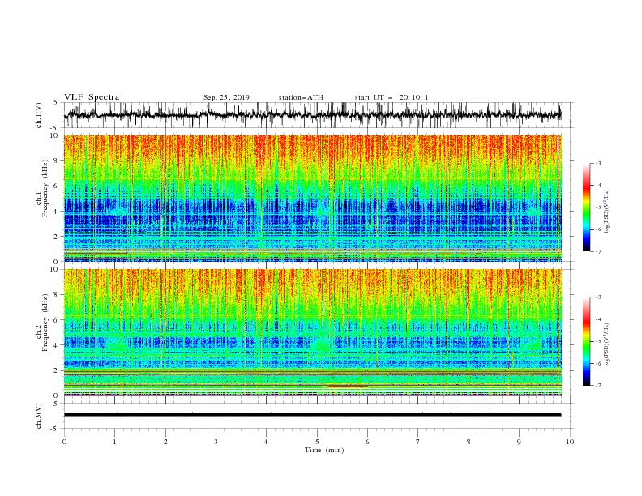Click the '8' kHz tick of ch.2 spectrogram

(x=57, y=295)
